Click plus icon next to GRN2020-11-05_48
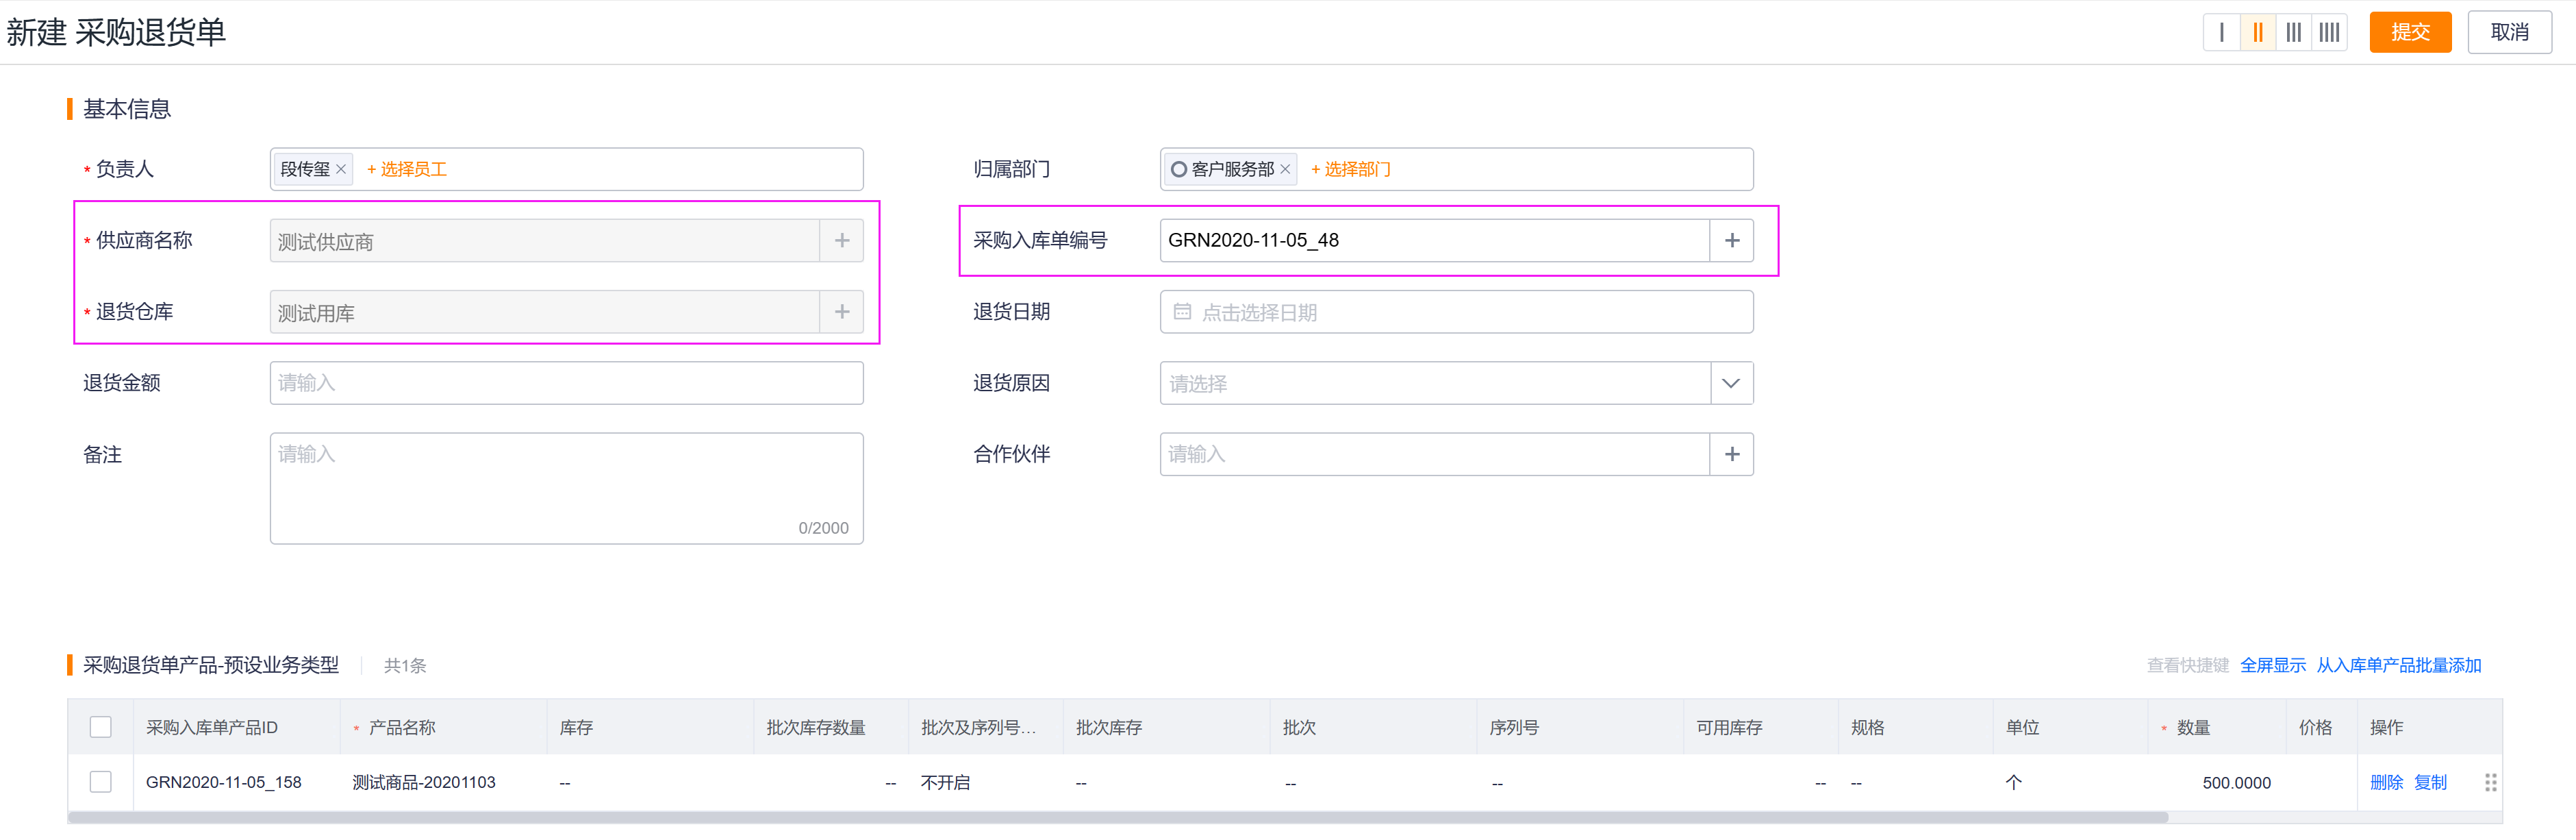 [x=1732, y=240]
